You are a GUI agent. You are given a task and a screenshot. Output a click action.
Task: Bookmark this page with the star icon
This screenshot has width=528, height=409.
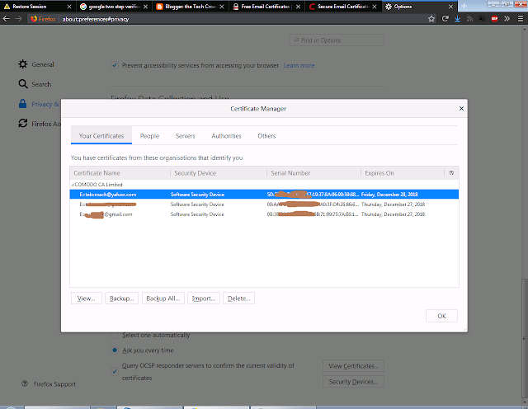click(x=431, y=19)
